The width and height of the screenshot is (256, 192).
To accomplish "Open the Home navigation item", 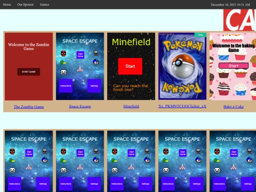I will pyautogui.click(x=7, y=5).
